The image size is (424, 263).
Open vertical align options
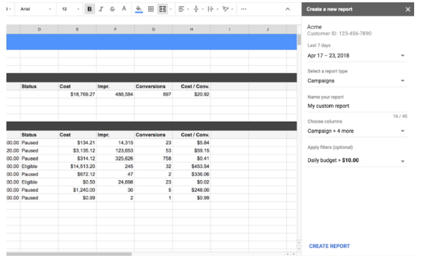(196, 9)
